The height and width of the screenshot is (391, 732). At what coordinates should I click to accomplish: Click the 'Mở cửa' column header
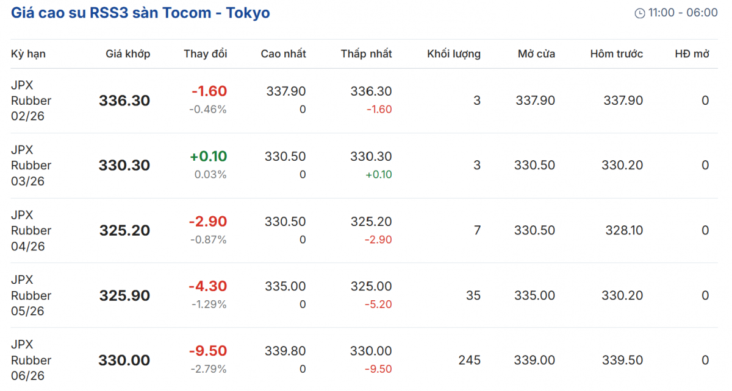(536, 54)
